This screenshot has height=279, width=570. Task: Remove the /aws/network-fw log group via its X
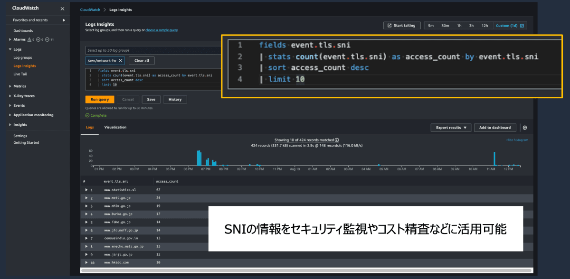[x=120, y=60]
